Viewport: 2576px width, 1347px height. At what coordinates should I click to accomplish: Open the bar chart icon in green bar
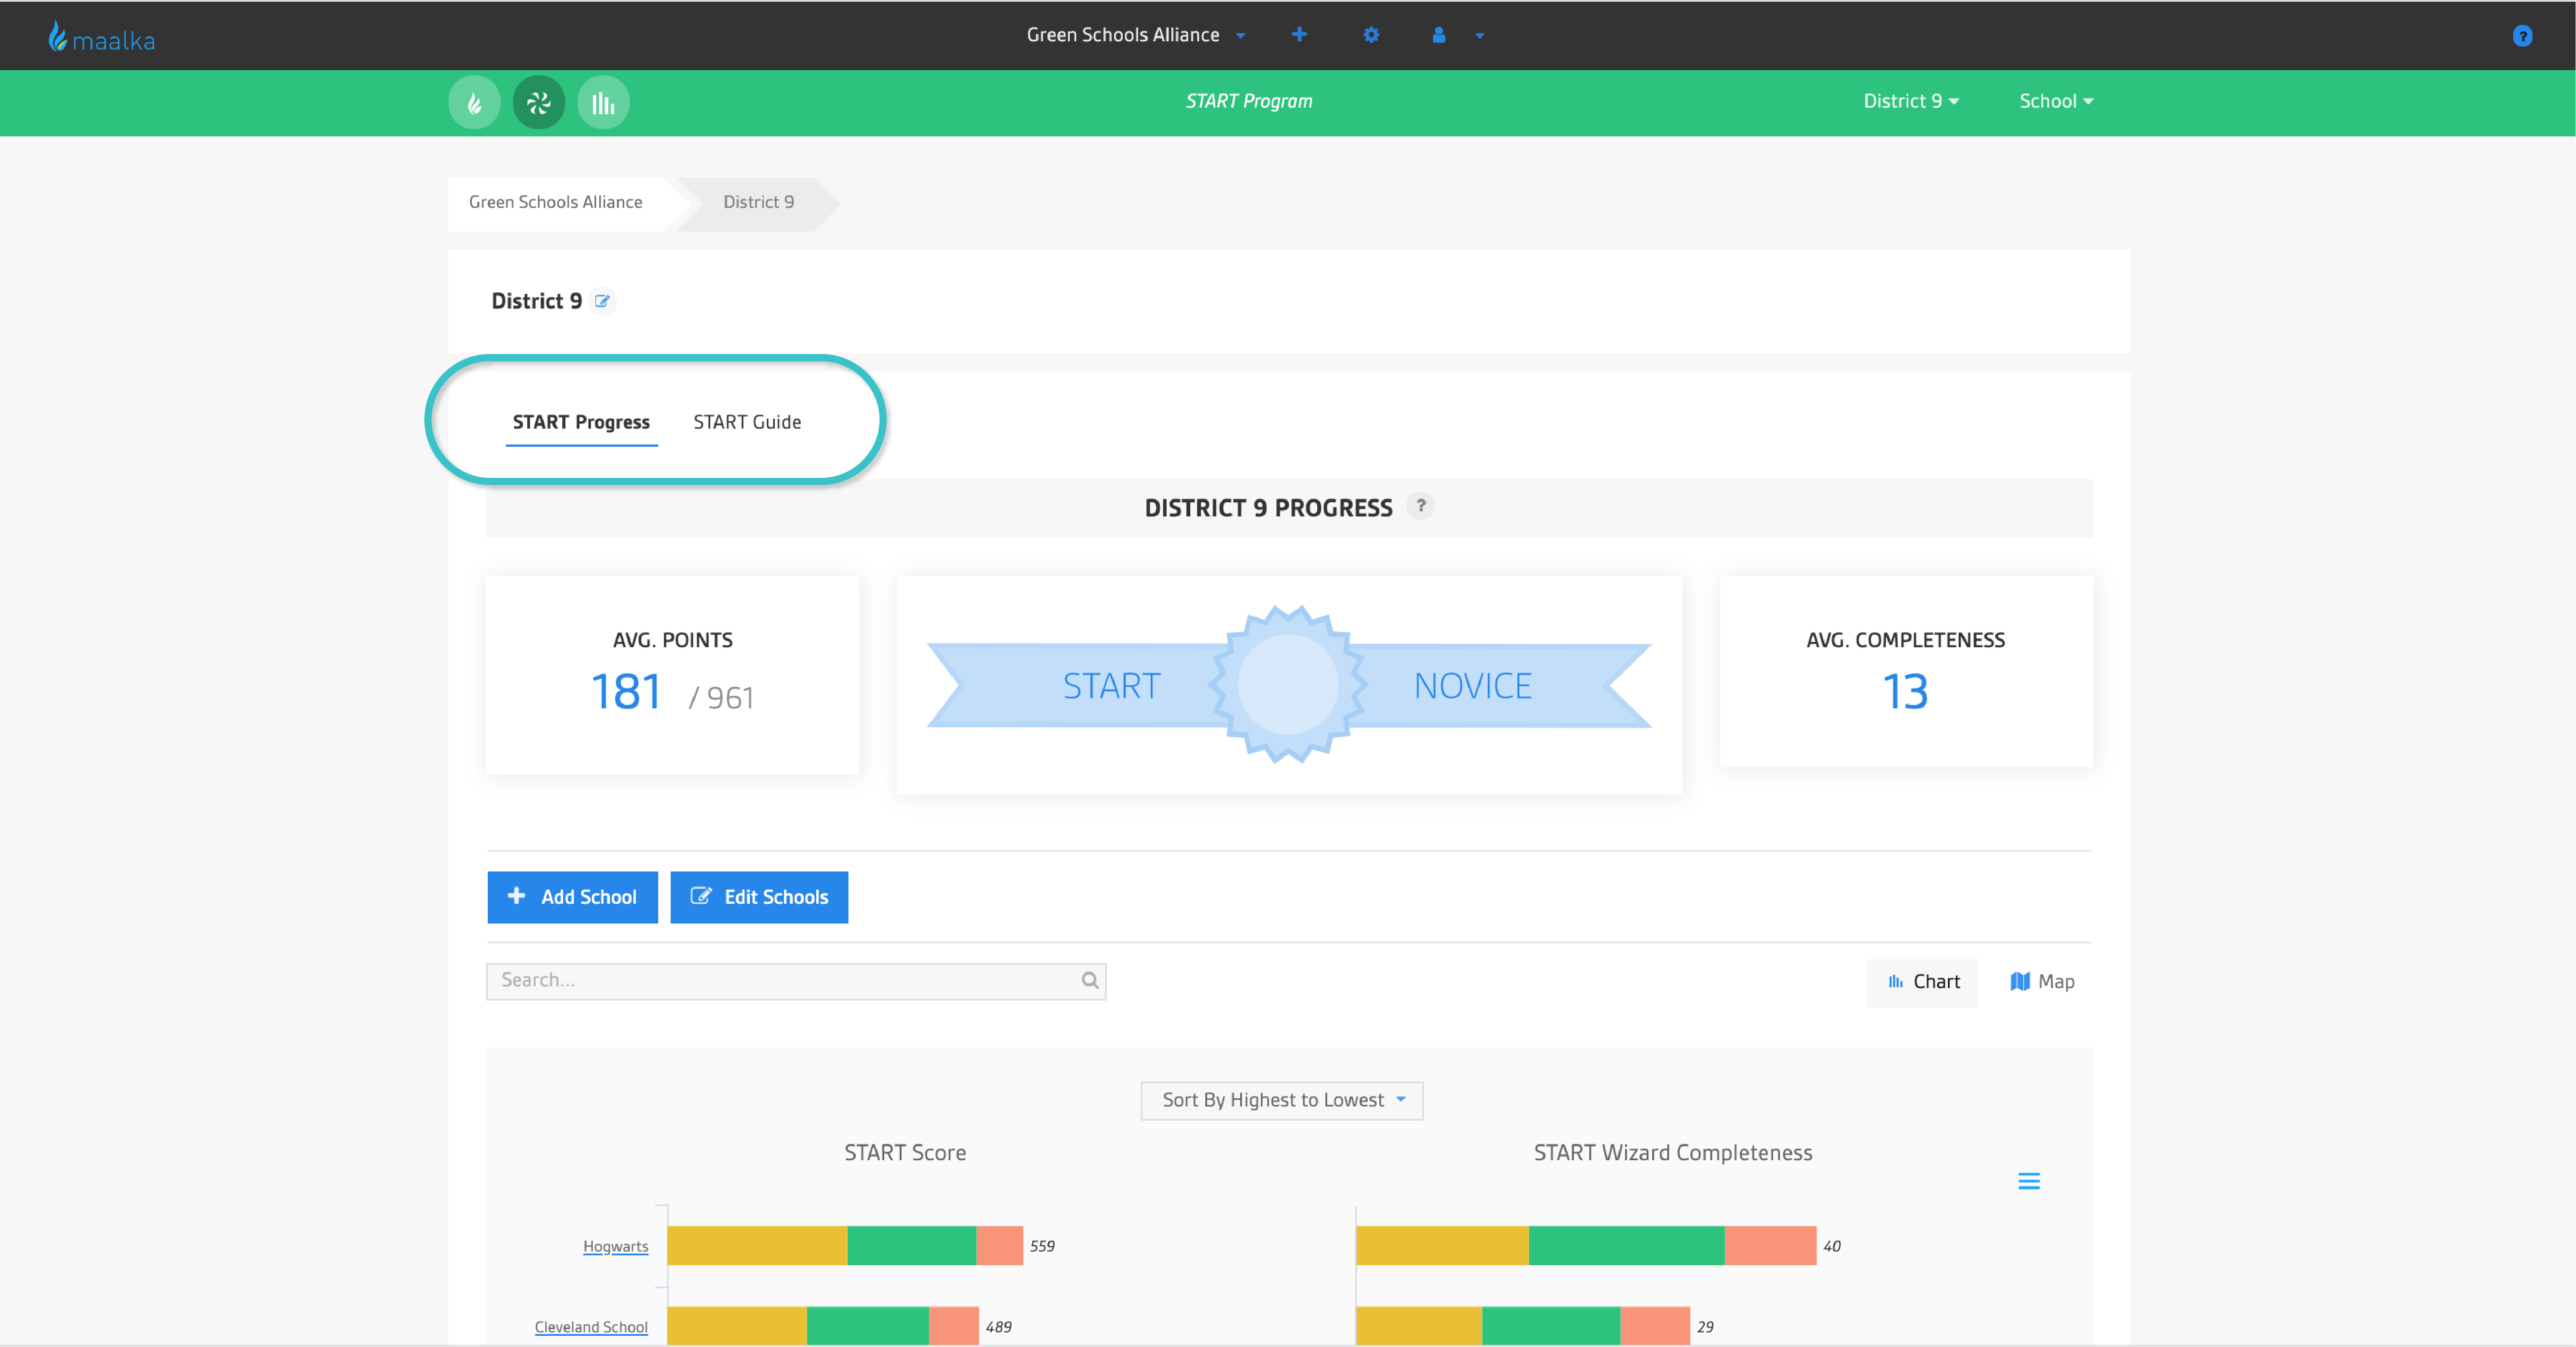(x=603, y=102)
